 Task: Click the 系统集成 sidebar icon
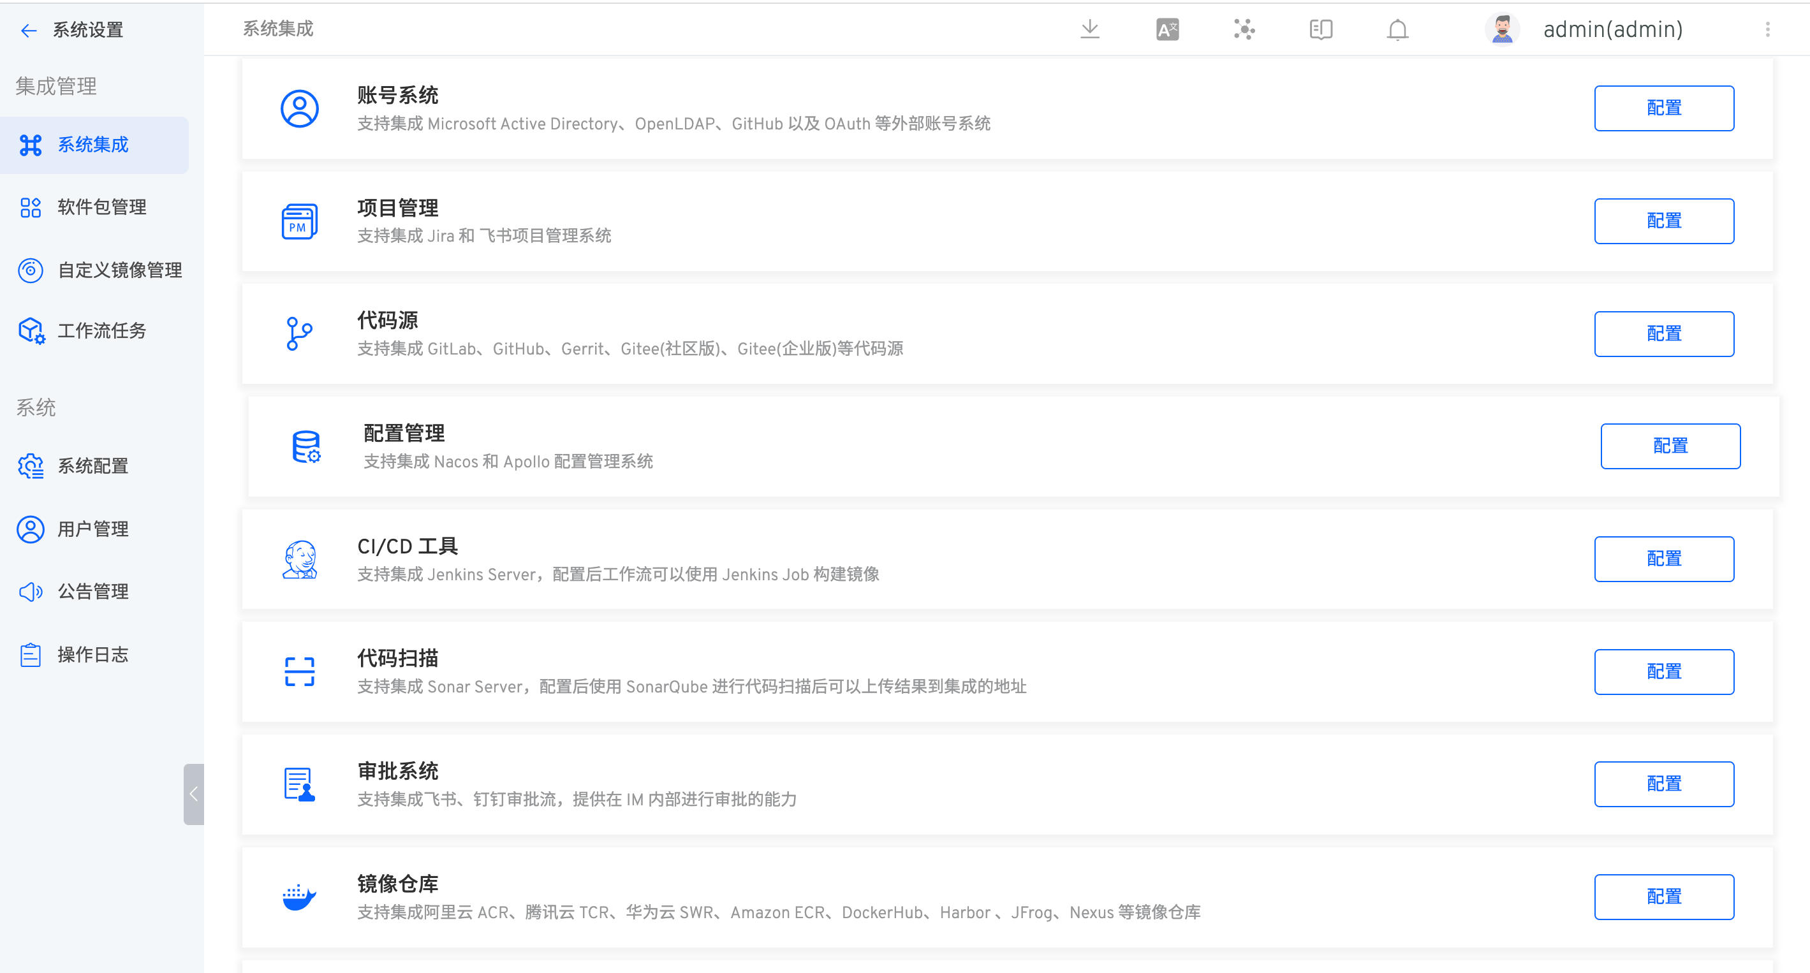coord(31,145)
